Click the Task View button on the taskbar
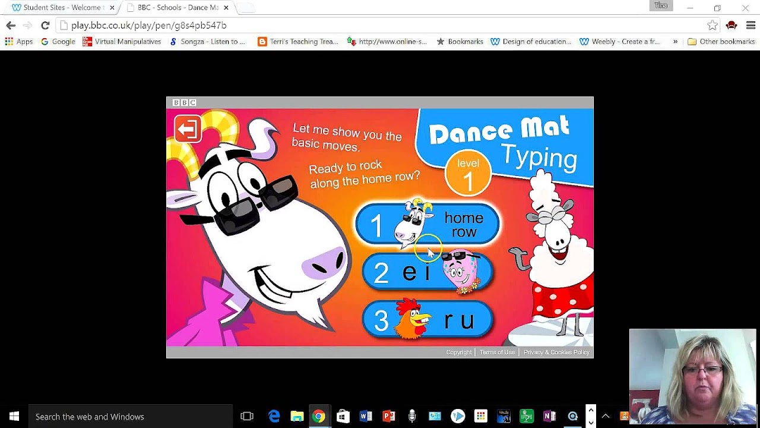760x428 pixels. pos(247,416)
